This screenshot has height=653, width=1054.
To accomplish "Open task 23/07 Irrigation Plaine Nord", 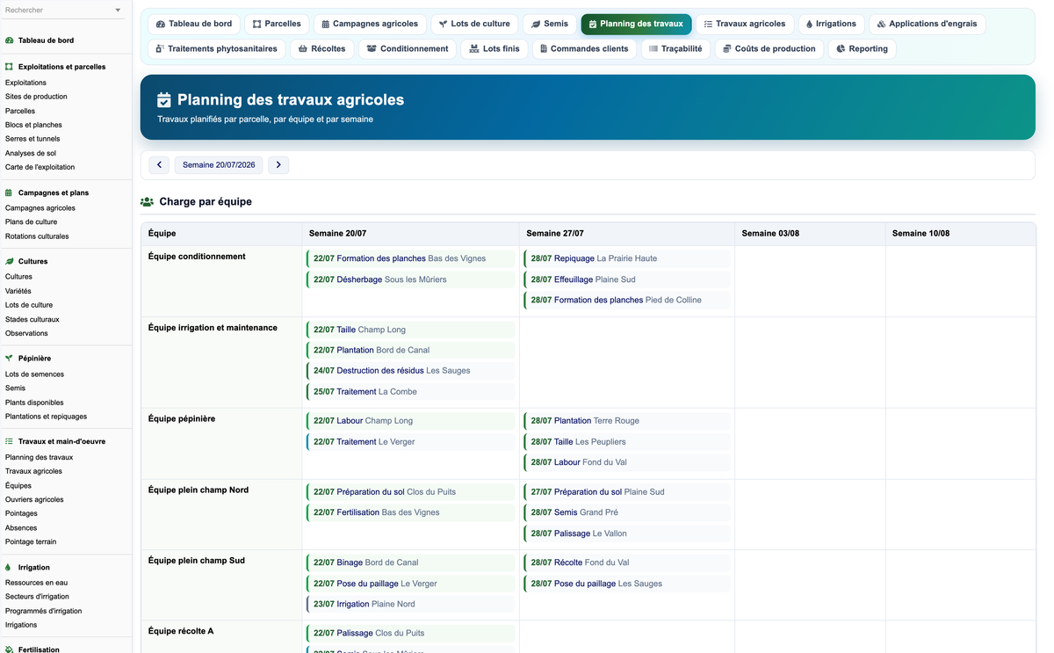I will [x=410, y=604].
